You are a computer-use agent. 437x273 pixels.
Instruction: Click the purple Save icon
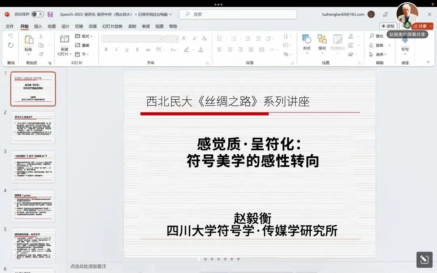click(x=50, y=14)
